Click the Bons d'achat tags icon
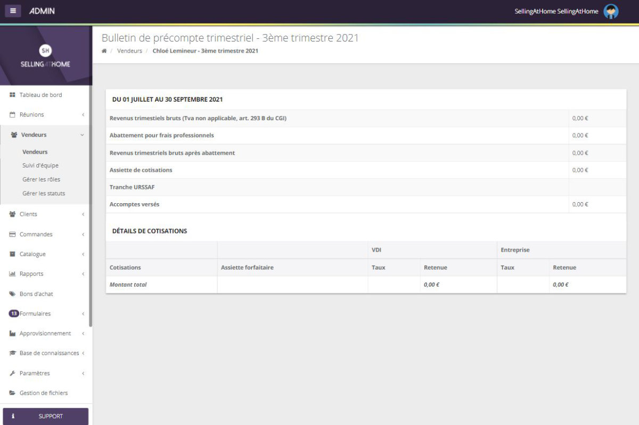The height and width of the screenshot is (425, 639). (x=12, y=294)
